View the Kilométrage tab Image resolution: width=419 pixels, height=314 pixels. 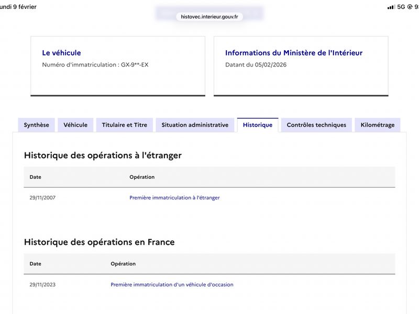tap(378, 125)
